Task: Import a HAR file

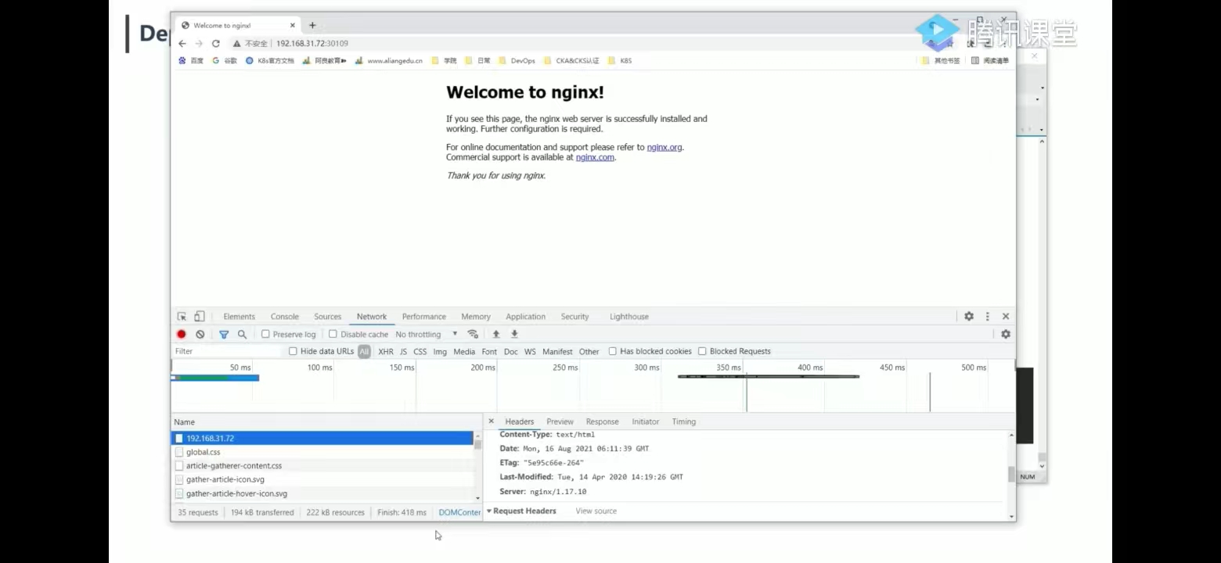Action: (x=496, y=335)
